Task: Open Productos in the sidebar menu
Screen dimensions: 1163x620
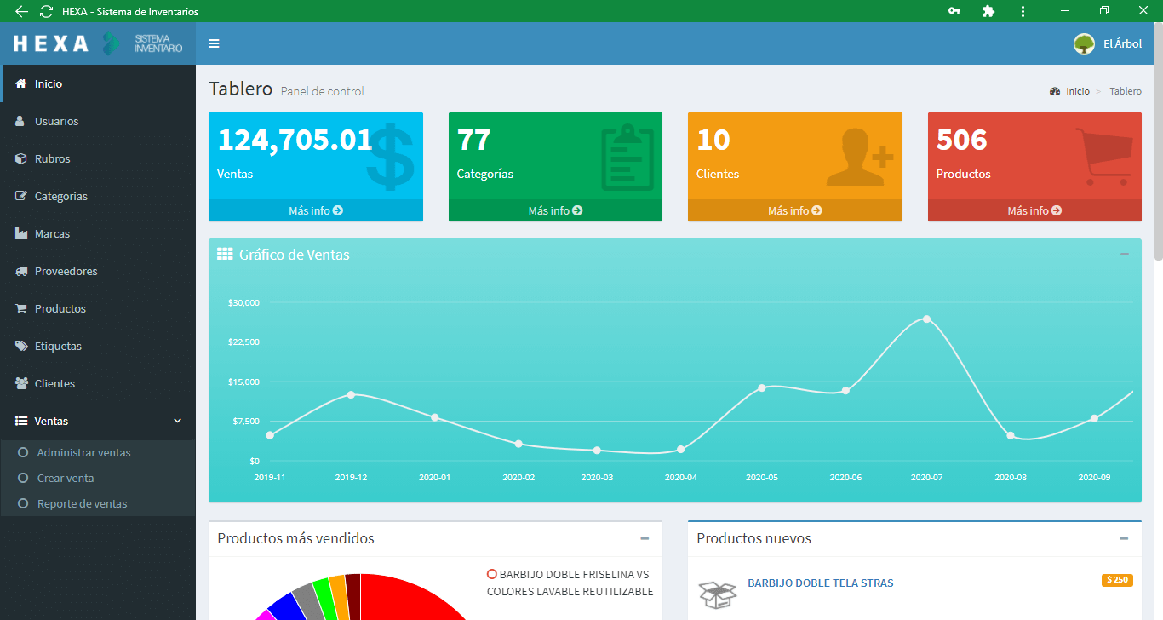Action: point(60,309)
